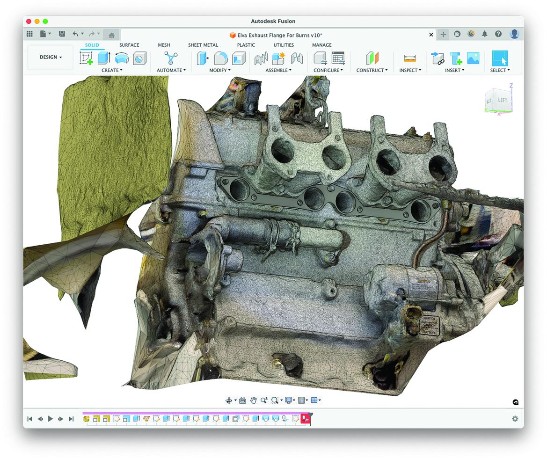
Task: Select the Press Pull modify tool
Action: [x=203, y=58]
